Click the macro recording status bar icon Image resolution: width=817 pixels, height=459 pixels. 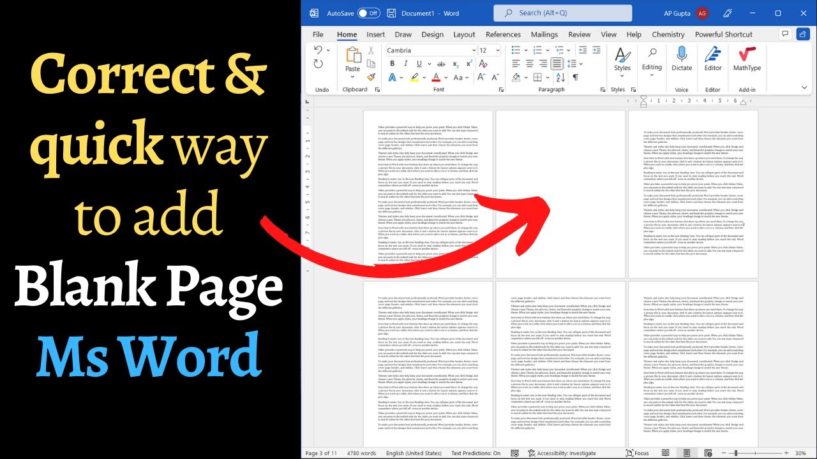pyautogui.click(x=514, y=453)
